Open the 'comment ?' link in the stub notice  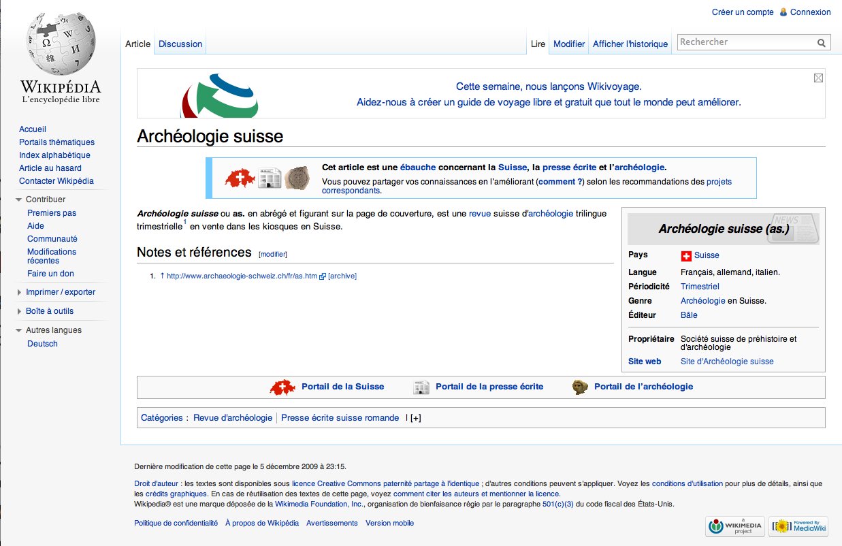pos(561,182)
